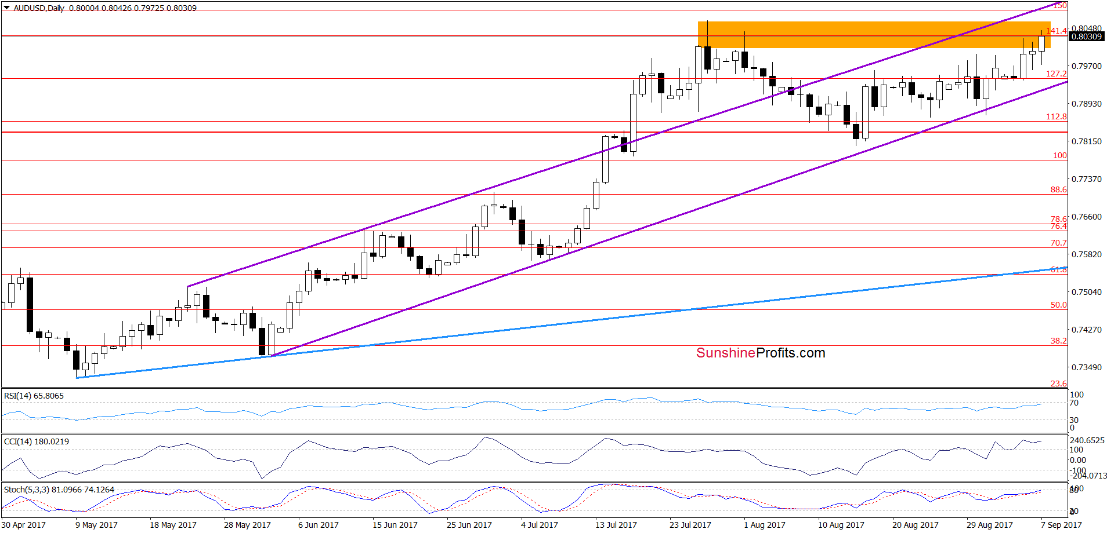
Task: Click the 0.76600 price axis label
Action: 1086,217
